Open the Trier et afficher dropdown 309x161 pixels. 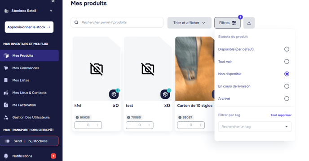190,23
